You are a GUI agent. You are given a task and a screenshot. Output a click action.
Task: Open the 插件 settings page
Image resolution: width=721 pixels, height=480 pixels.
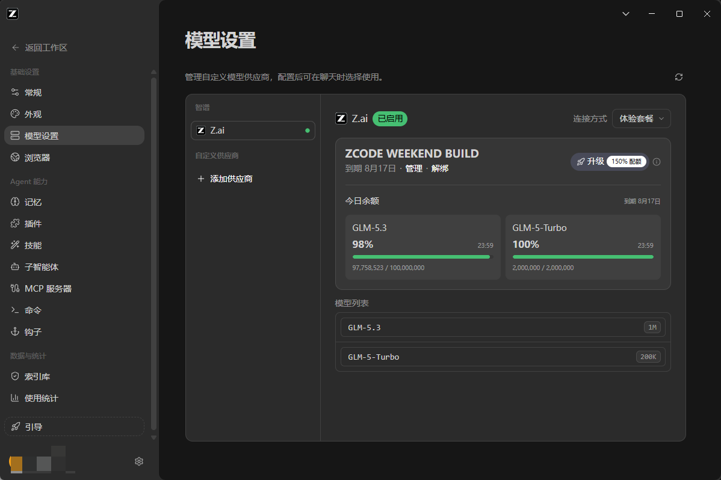(x=75, y=223)
